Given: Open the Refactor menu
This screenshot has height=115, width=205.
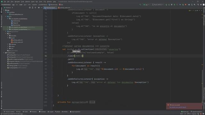Looking at the screenshot, I should [28, 2].
